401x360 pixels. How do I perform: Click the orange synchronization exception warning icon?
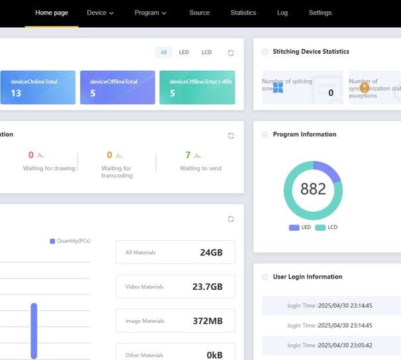(365, 88)
